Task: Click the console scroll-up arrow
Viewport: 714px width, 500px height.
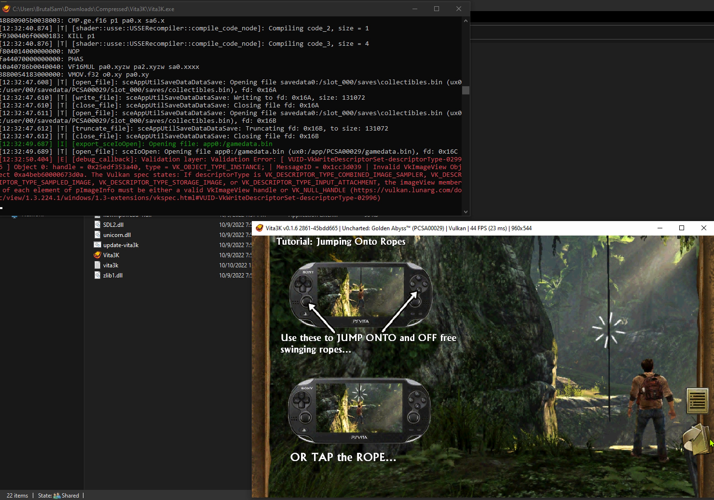Action: (466, 20)
